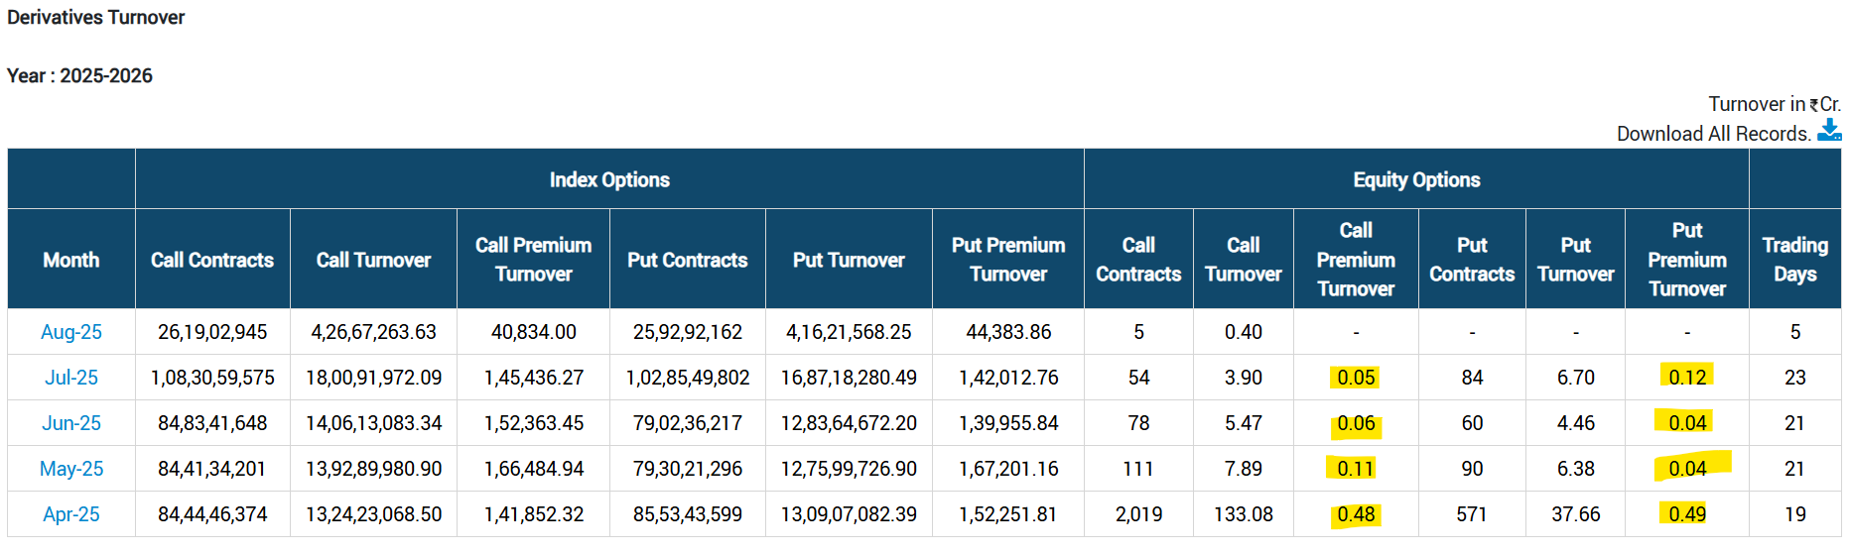Click highlighted 0.12 put premium value
Screen dimensions: 1850x554
[1687, 378]
